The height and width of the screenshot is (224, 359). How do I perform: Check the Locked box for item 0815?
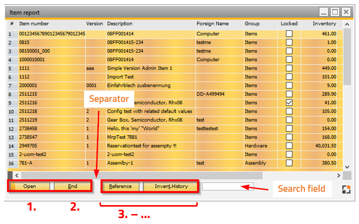289,42
